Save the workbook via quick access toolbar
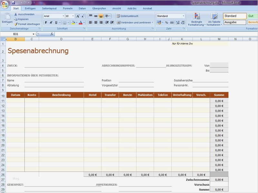Screen dimensions: 258x193 pos(14,3)
